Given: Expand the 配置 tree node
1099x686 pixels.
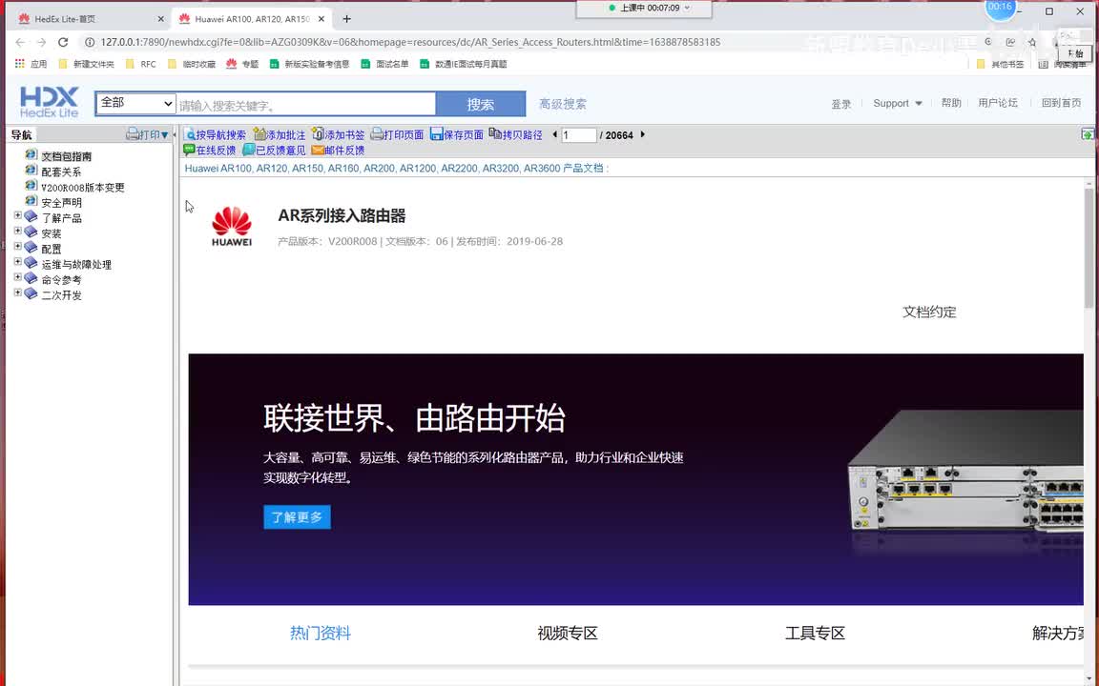Looking at the screenshot, I should click(17, 247).
